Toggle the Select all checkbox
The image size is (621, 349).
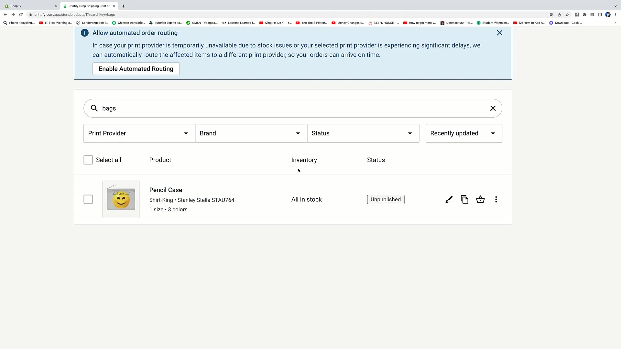click(x=88, y=160)
